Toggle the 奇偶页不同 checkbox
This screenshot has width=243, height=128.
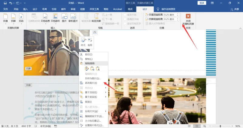pos(125,19)
